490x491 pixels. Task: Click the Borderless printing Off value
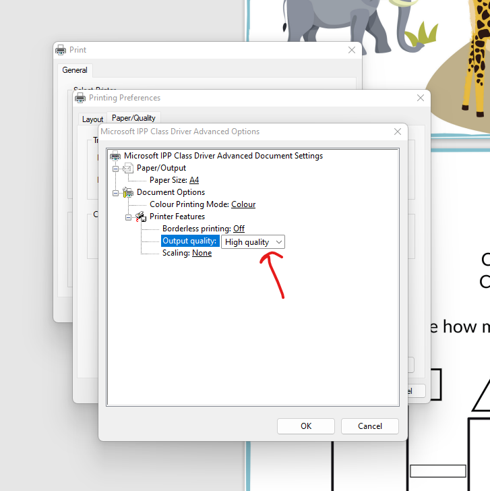click(239, 229)
